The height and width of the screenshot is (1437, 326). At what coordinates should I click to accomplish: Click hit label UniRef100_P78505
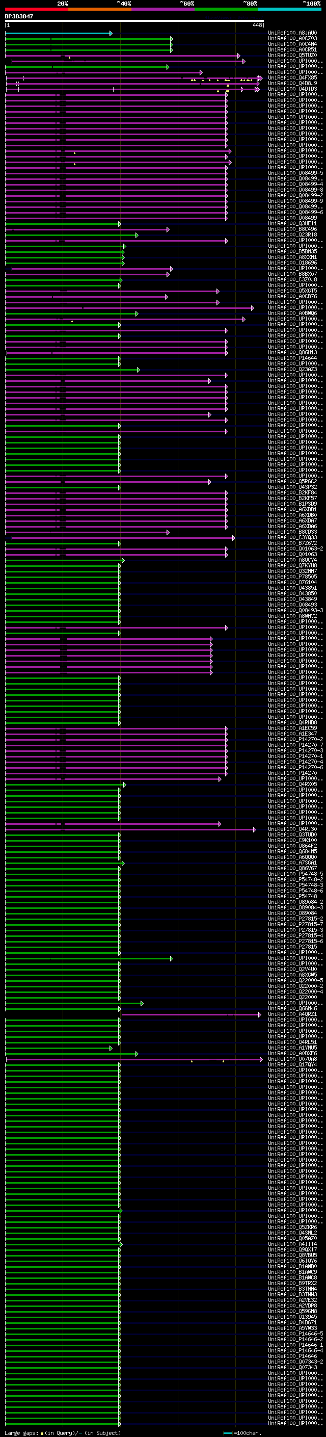pos(292,577)
